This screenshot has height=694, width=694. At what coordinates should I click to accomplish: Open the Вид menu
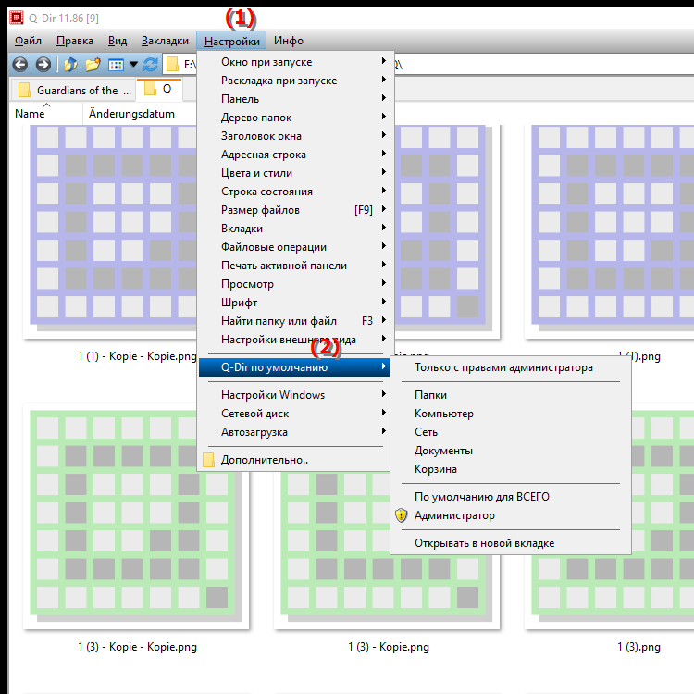click(x=118, y=41)
